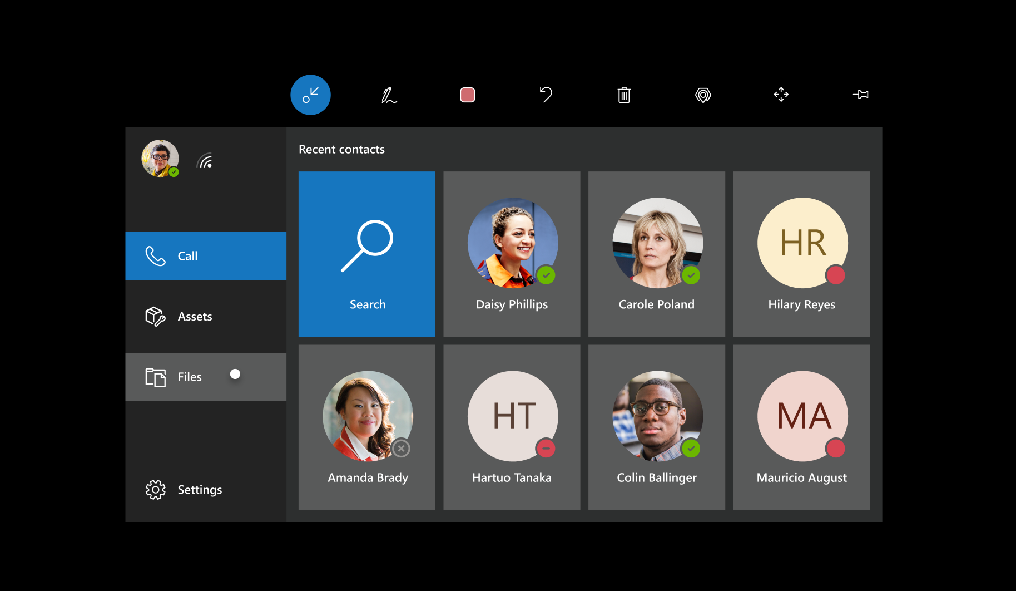1016x591 pixels.
Task: Activate the touch writing tool icon
Action: click(702, 95)
